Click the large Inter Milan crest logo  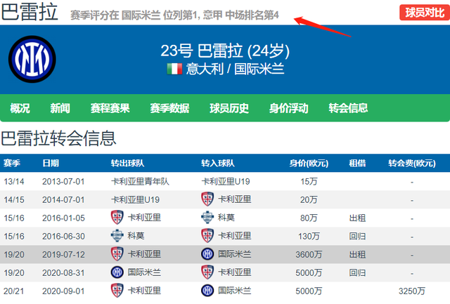tap(32, 59)
